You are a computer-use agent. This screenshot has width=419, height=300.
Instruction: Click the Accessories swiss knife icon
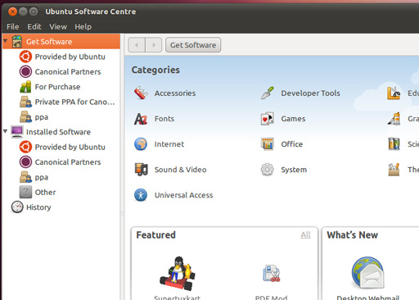(x=141, y=93)
